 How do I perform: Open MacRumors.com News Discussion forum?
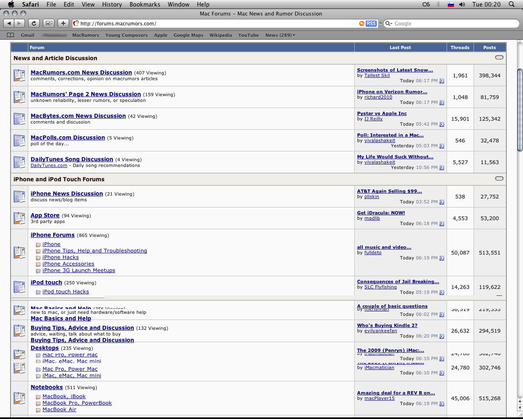coord(81,72)
